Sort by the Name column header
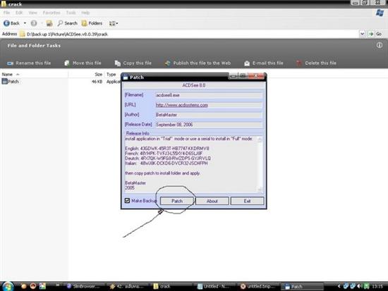This screenshot has height=291, width=388. click(34, 74)
